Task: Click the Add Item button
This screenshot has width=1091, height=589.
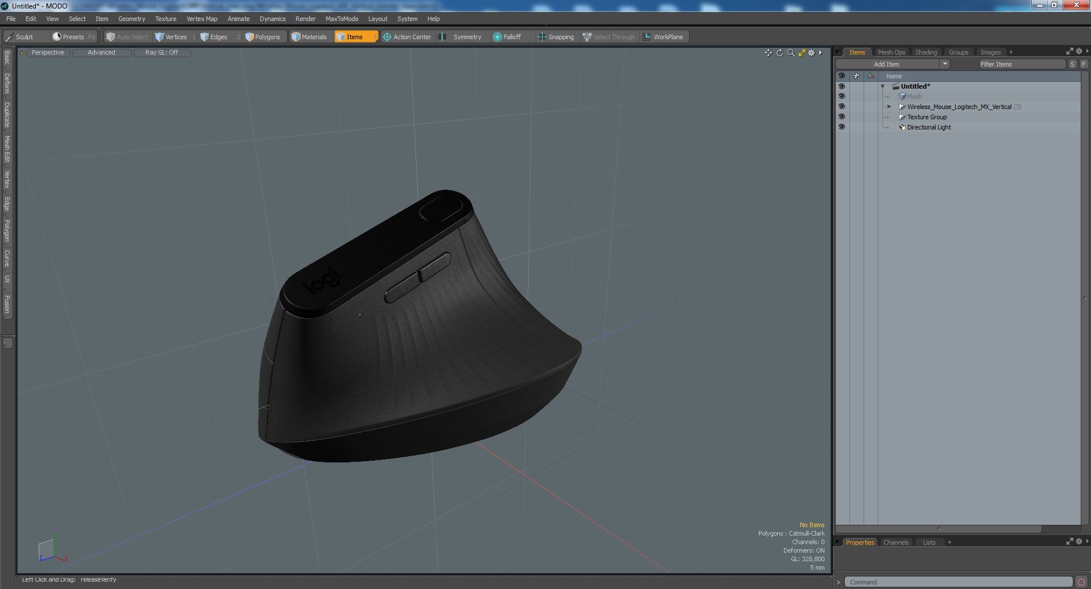Action: [x=886, y=64]
